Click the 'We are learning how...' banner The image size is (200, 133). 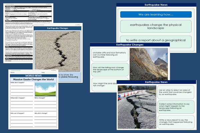[x=156, y=15]
